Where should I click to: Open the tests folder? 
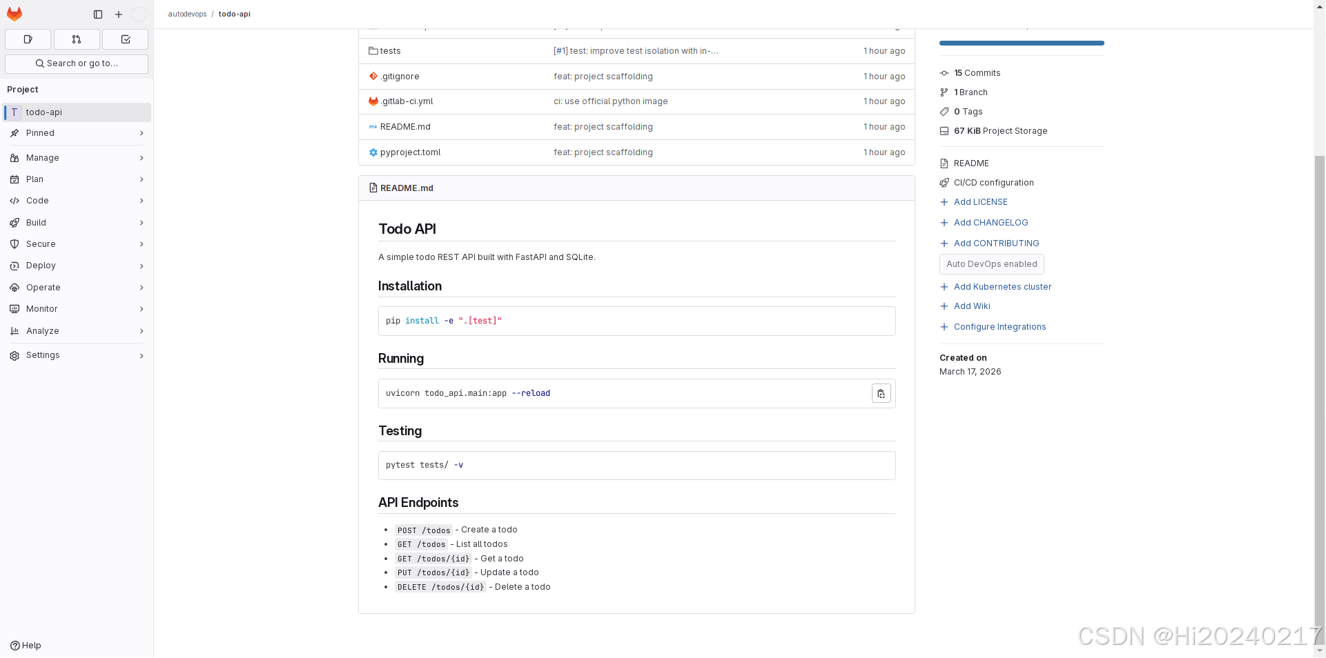(x=390, y=51)
